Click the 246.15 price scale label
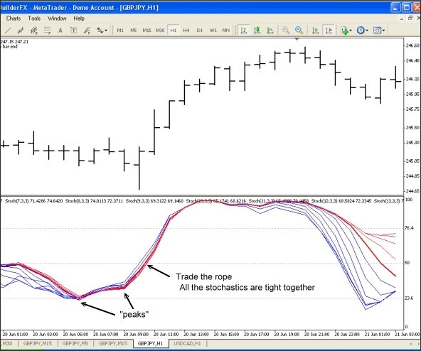The image size is (421, 351). pyautogui.click(x=412, y=79)
